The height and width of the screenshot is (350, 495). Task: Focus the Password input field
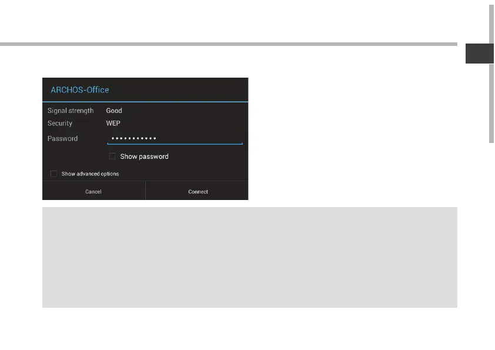pyautogui.click(x=175, y=138)
